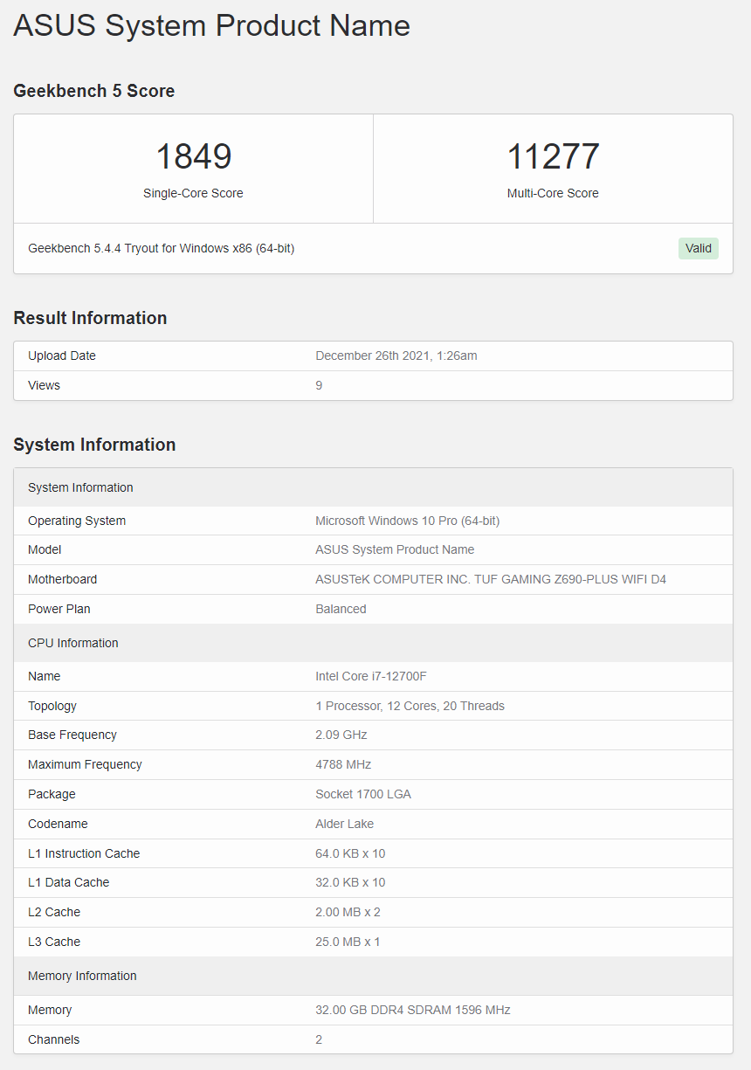Click the Alder Lake codename value
The image size is (751, 1070).
(344, 824)
